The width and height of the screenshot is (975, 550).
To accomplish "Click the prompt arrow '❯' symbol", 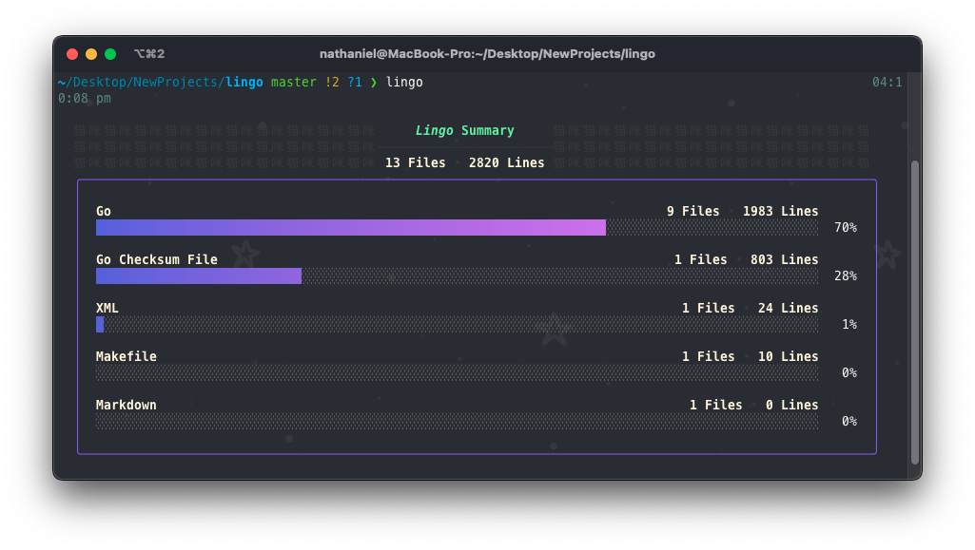I will pos(374,83).
